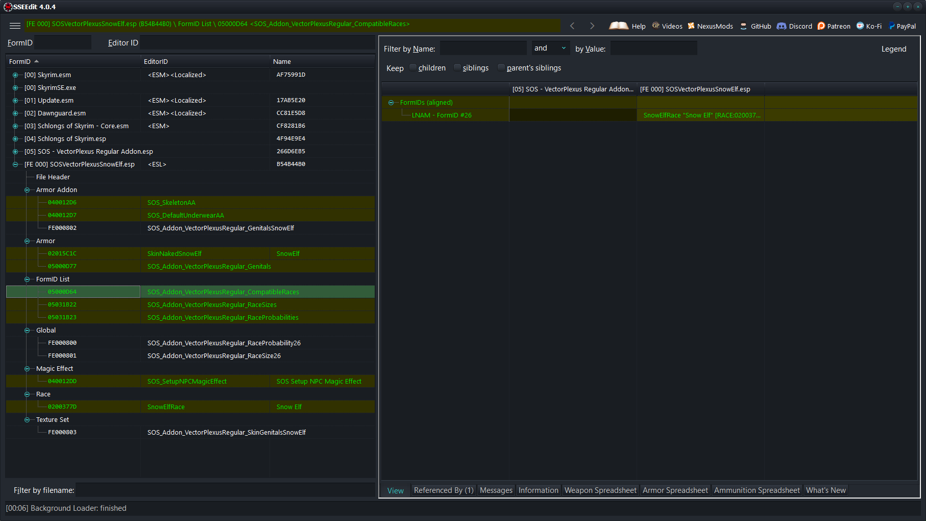Click the forward navigation arrow

[x=592, y=26]
